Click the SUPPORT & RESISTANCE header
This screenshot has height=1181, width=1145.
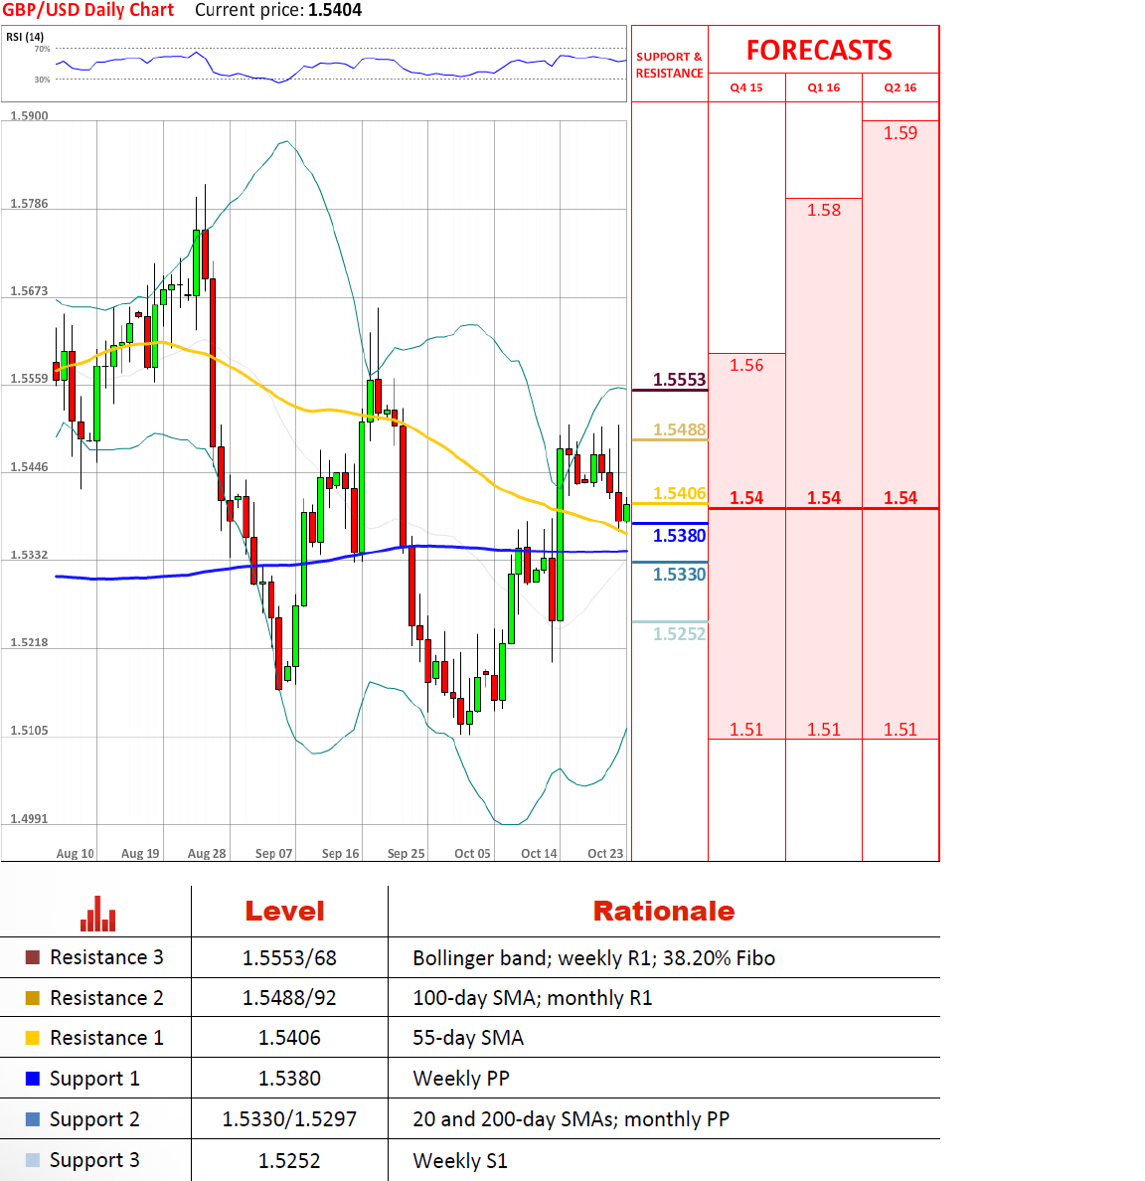click(x=669, y=65)
